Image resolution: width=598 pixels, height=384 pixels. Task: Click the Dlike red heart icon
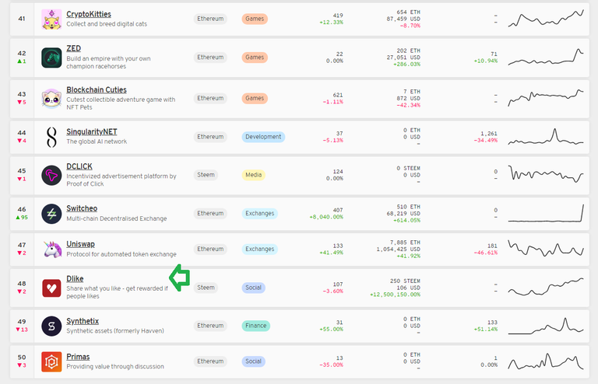pyautogui.click(x=51, y=288)
